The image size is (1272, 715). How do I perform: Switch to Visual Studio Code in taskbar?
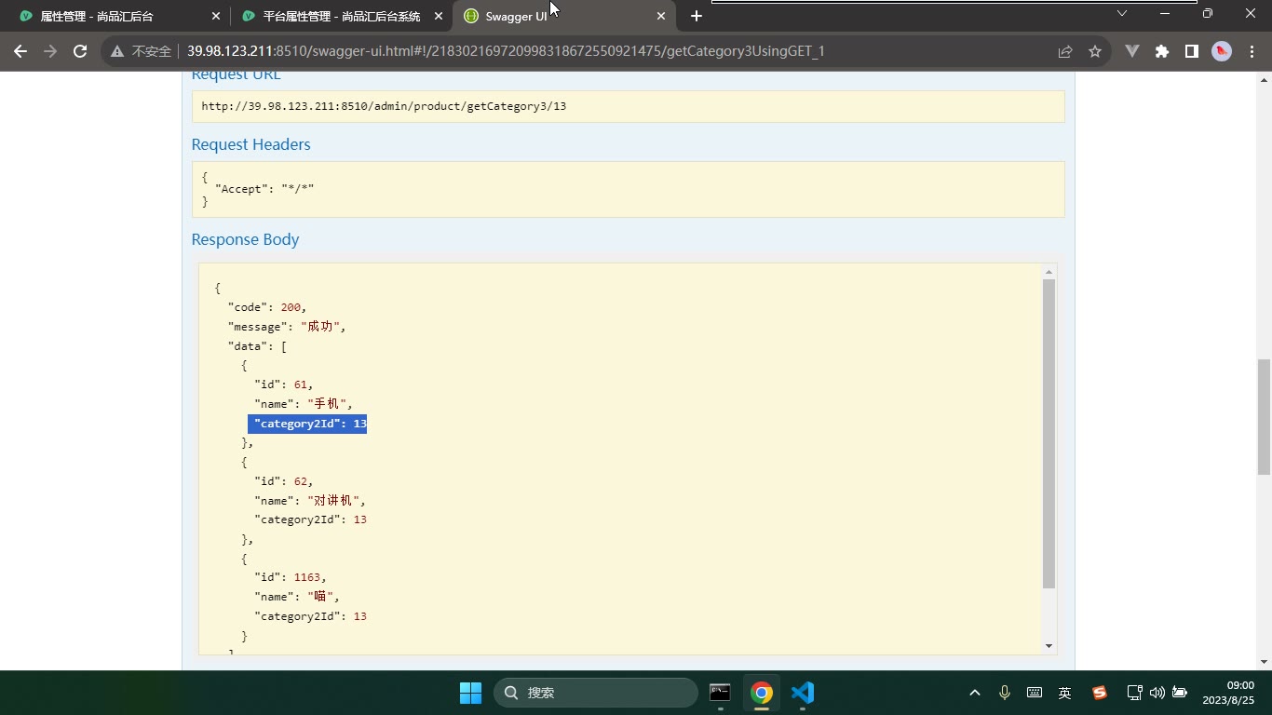[x=803, y=693]
